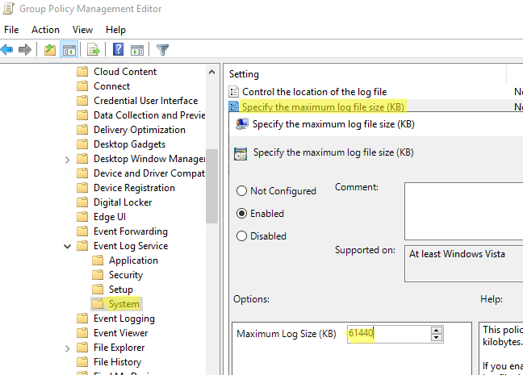The height and width of the screenshot is (375, 523).
Task: Click the Maximum Log Size input field
Action: tap(389, 334)
